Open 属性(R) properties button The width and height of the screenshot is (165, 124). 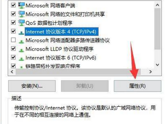point(137,86)
